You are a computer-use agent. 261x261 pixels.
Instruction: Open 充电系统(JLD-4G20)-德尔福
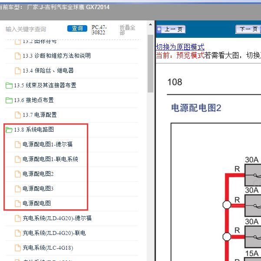tap(57, 218)
